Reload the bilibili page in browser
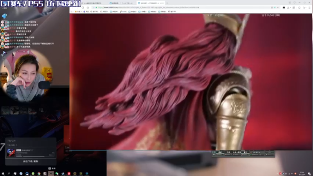The width and height of the screenshot is (313, 176). pyautogui.click(x=83, y=7)
